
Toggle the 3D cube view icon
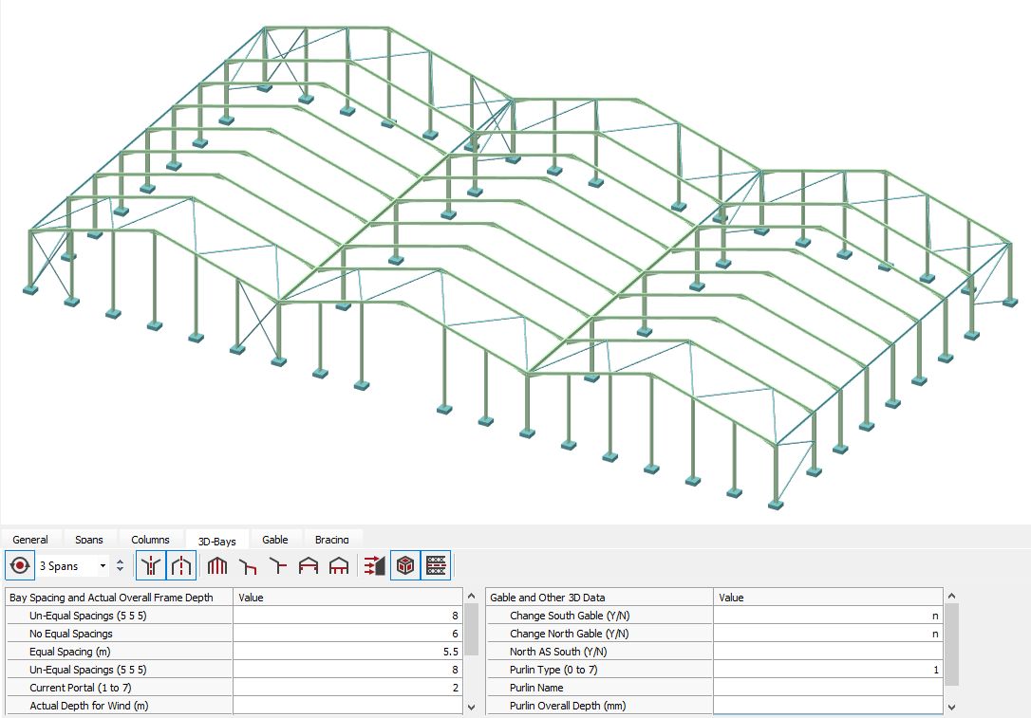tap(405, 566)
